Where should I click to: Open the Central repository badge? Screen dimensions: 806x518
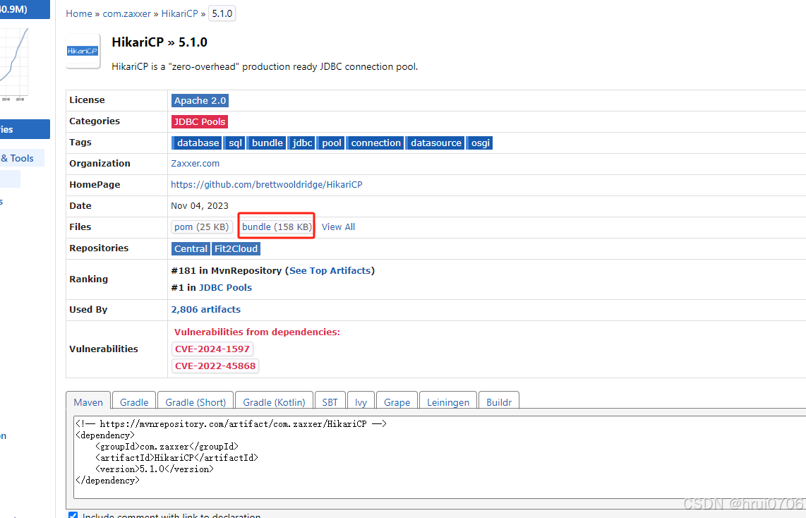tap(191, 248)
